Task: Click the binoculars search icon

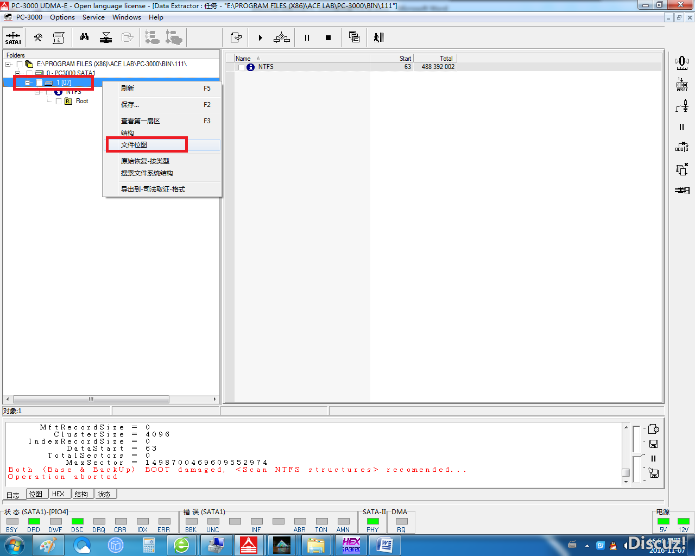Action: click(84, 37)
